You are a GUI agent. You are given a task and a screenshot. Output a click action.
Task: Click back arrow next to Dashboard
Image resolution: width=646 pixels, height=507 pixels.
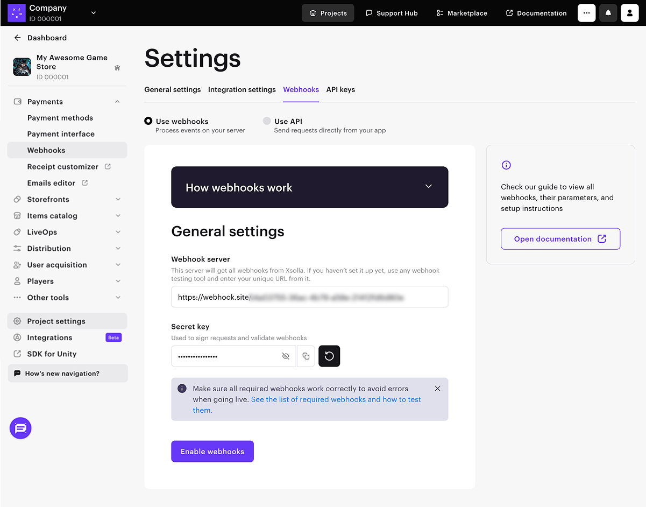(17, 38)
